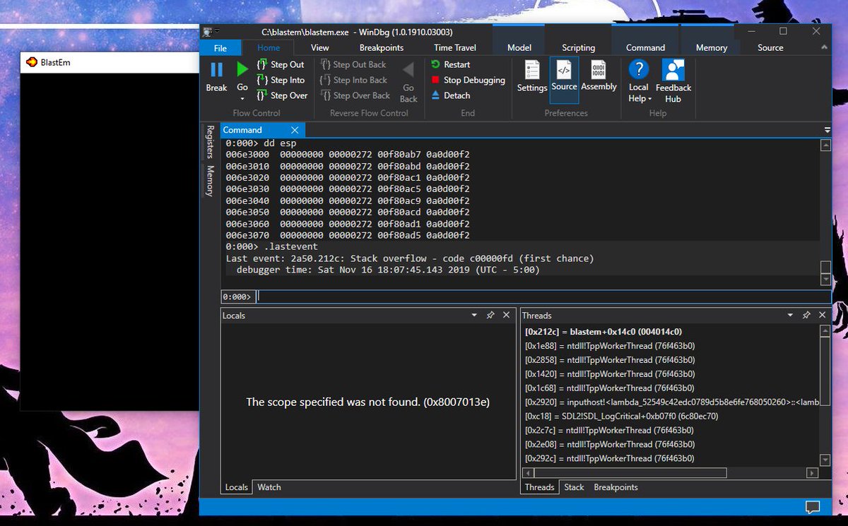This screenshot has height=526, width=848.
Task: Click the Threads horizontal scrollbar
Action: pos(630,473)
